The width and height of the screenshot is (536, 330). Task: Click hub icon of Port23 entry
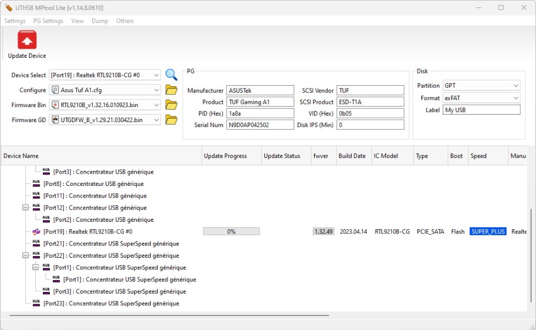pyautogui.click(x=36, y=303)
